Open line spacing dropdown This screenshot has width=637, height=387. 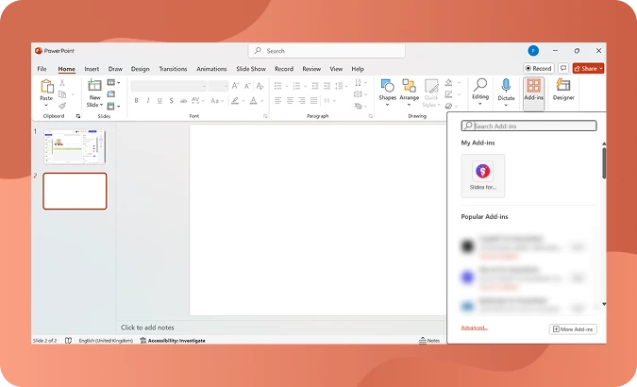[x=341, y=86]
